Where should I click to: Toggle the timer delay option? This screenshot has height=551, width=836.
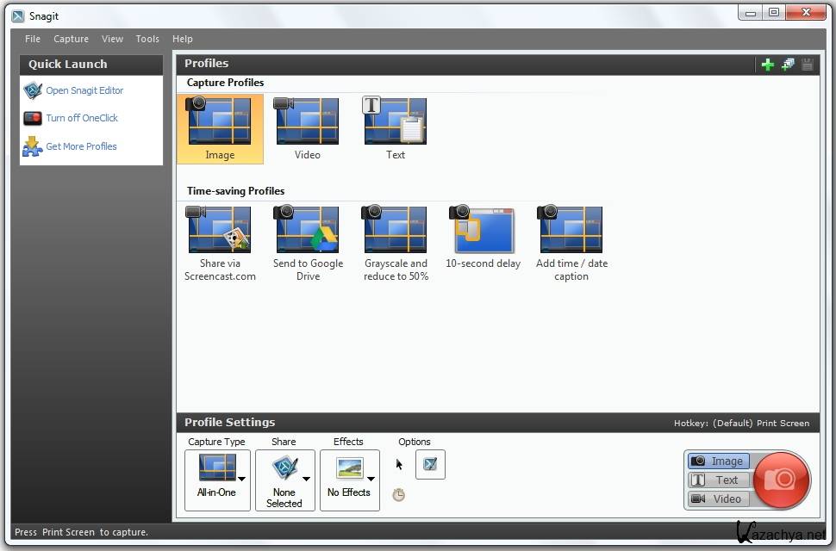(398, 495)
